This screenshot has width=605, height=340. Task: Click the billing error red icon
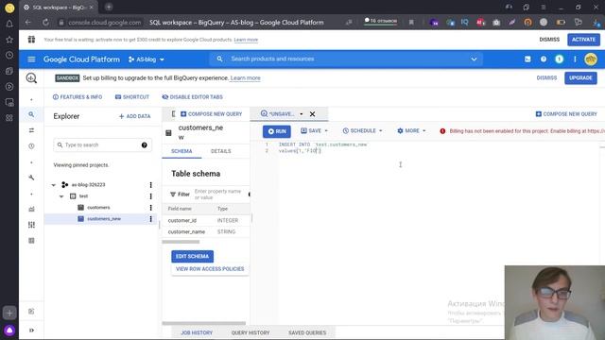pyautogui.click(x=442, y=131)
